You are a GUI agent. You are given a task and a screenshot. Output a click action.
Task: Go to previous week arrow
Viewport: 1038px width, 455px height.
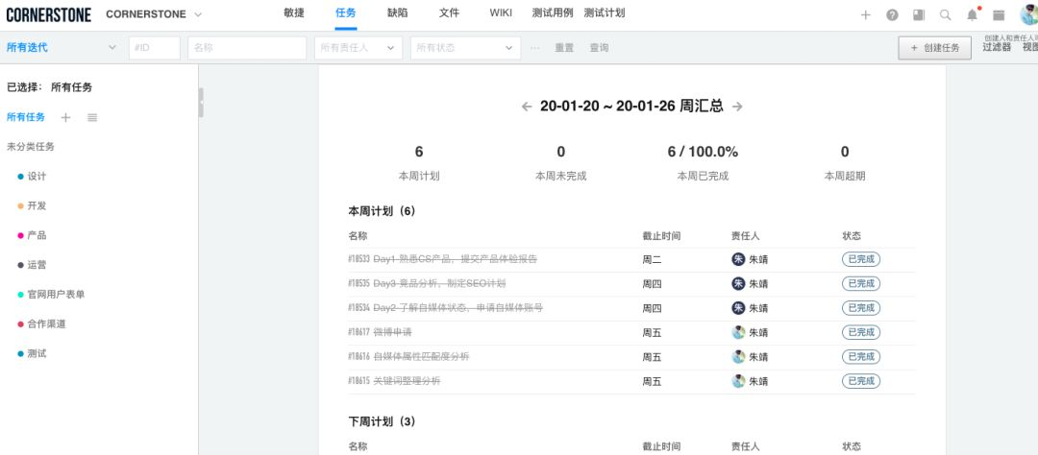[x=527, y=107]
